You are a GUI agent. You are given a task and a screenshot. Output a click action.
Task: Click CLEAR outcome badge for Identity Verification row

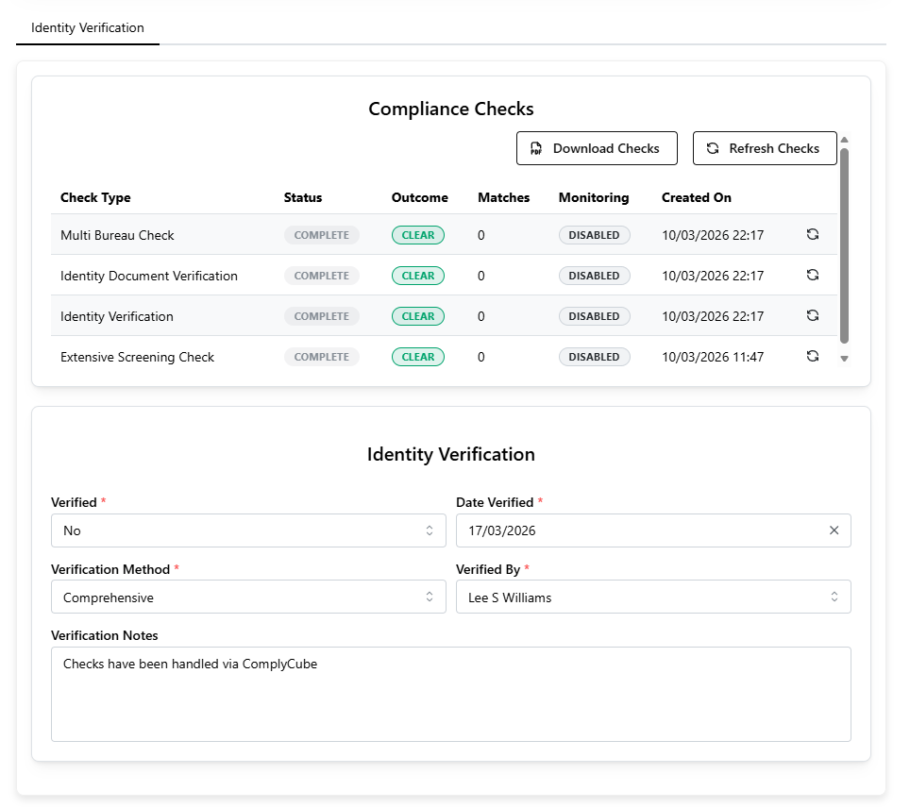pos(418,316)
